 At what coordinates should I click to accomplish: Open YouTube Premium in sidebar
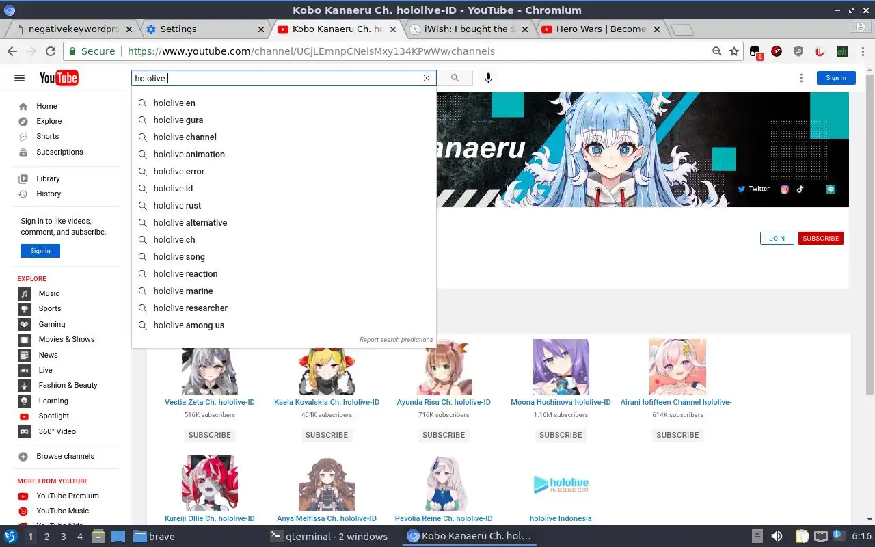tap(66, 496)
